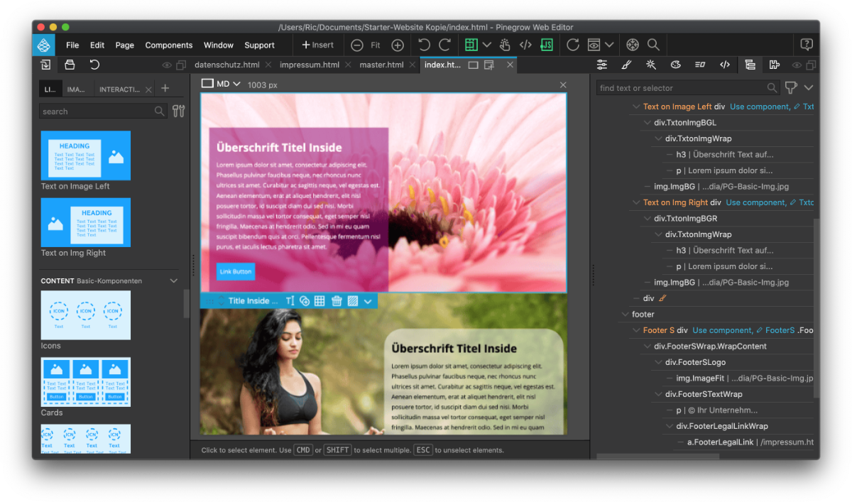Open the element properties sliders icon
Screen dimensions: 852x502
point(602,65)
